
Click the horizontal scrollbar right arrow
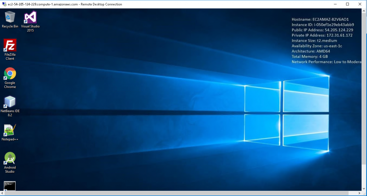coord(359,193)
